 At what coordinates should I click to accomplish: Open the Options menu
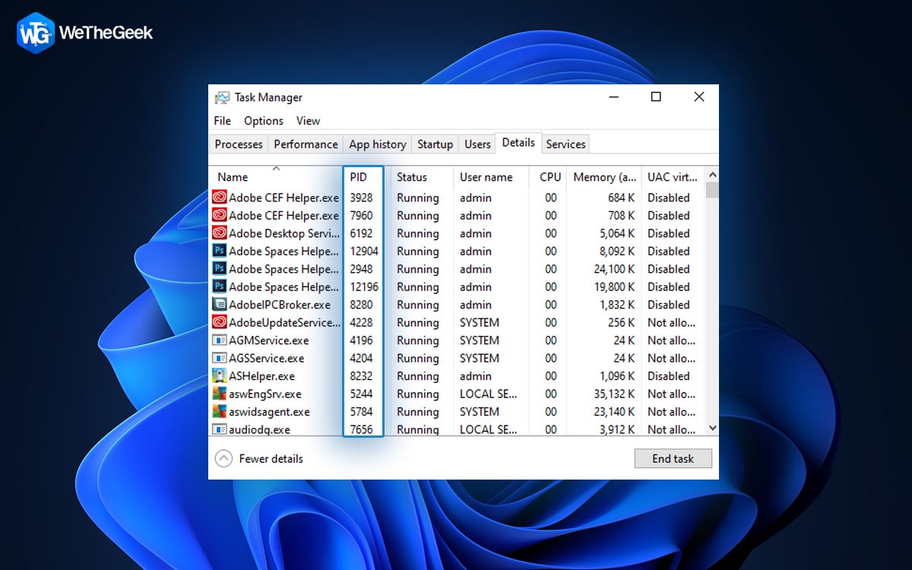coord(263,120)
